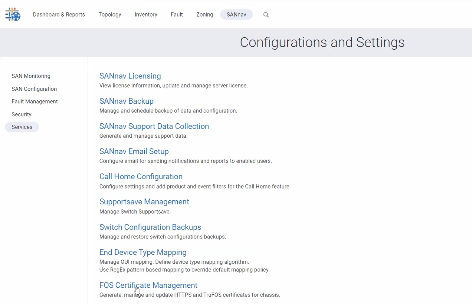Image resolution: width=472 pixels, height=304 pixels.
Task: Switch to the Topology view
Action: [x=109, y=14]
